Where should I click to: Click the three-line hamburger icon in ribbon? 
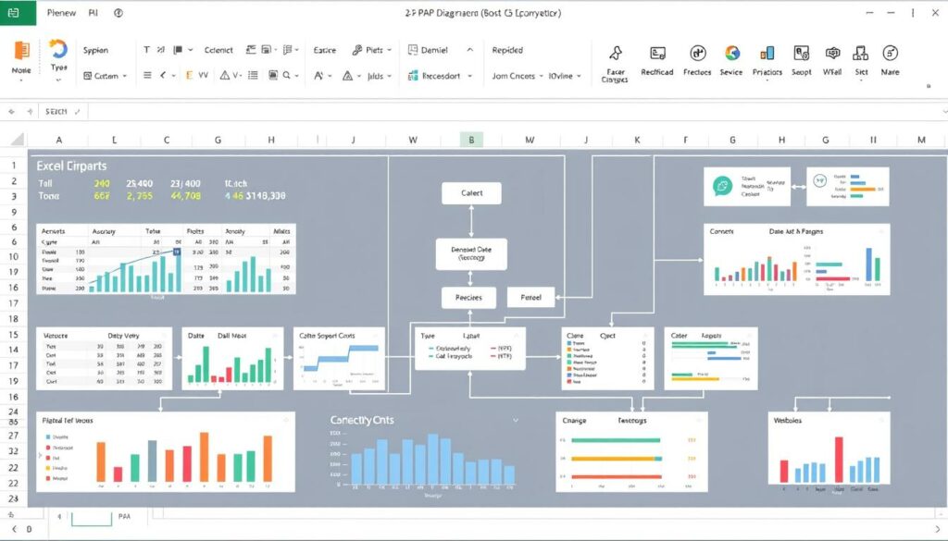pyautogui.click(x=147, y=76)
